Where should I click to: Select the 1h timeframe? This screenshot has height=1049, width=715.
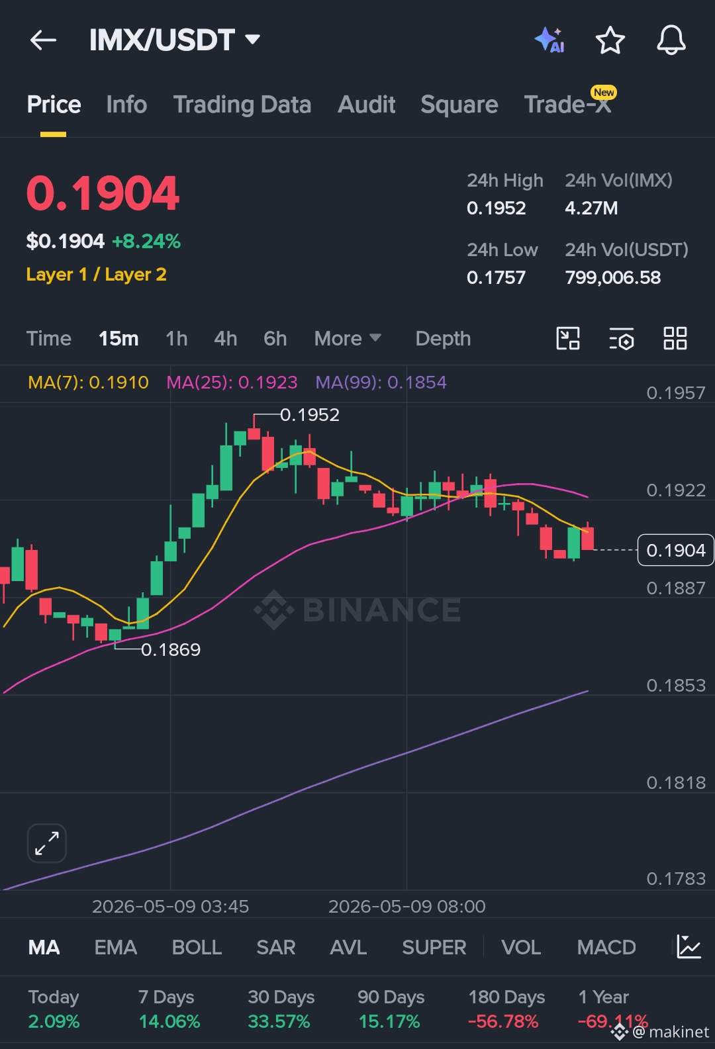point(177,339)
